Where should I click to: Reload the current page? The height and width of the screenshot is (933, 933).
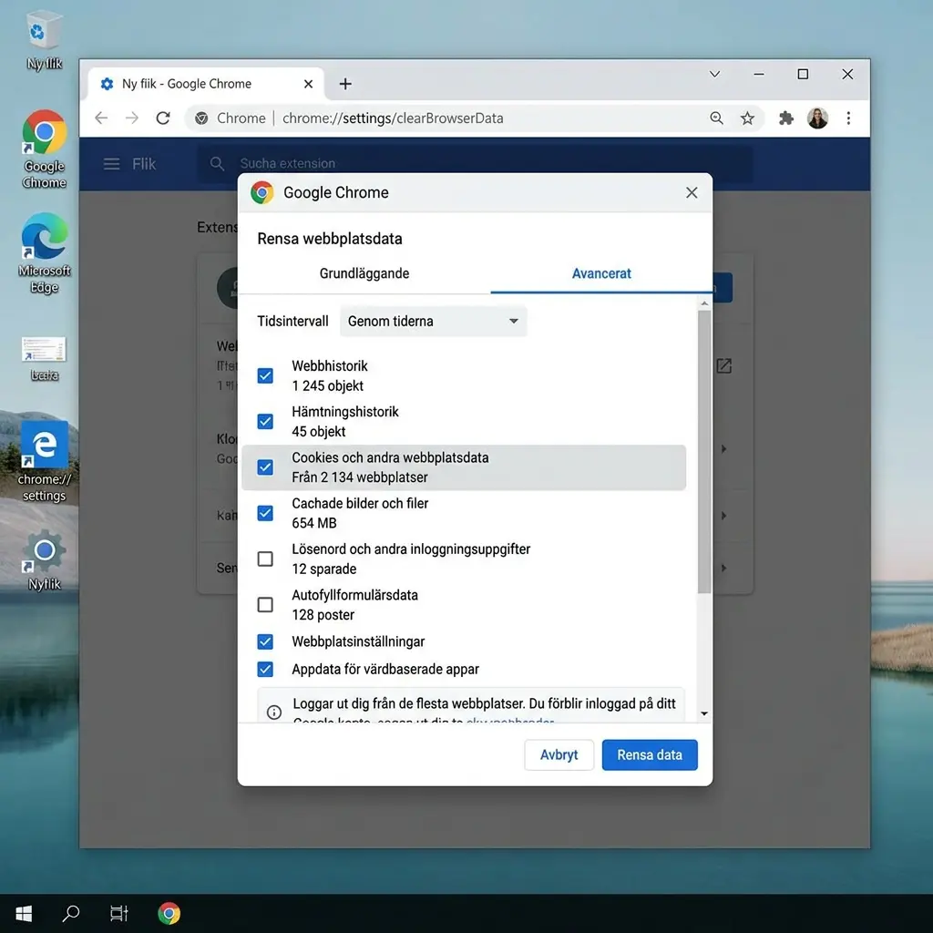163,118
